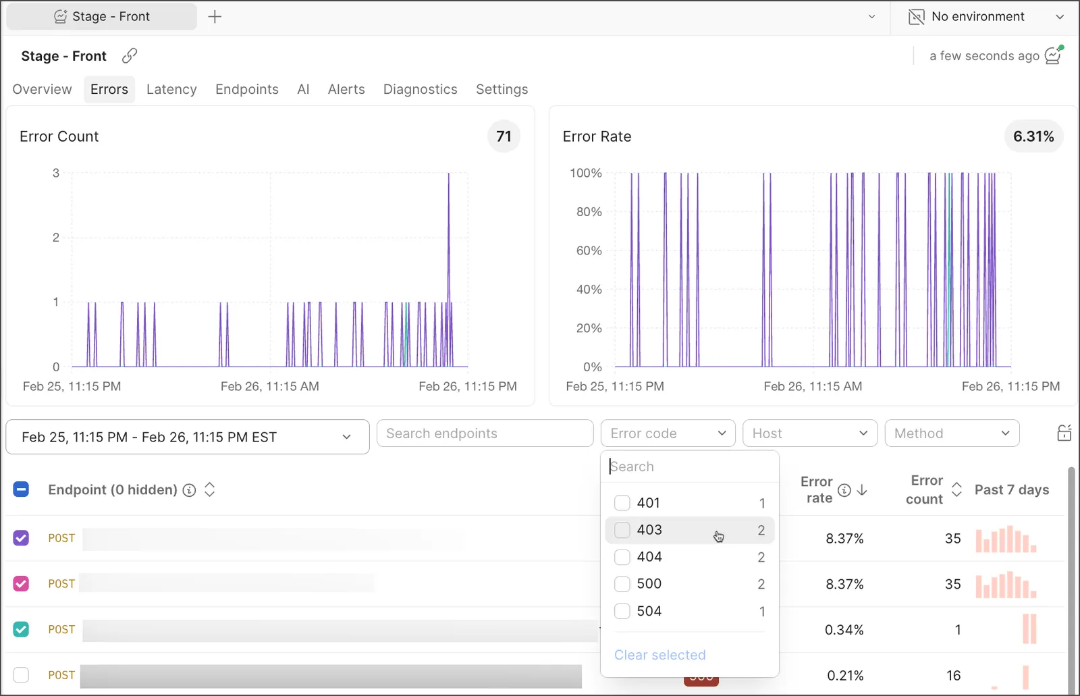Click info icon beside Error rate header

click(x=844, y=490)
